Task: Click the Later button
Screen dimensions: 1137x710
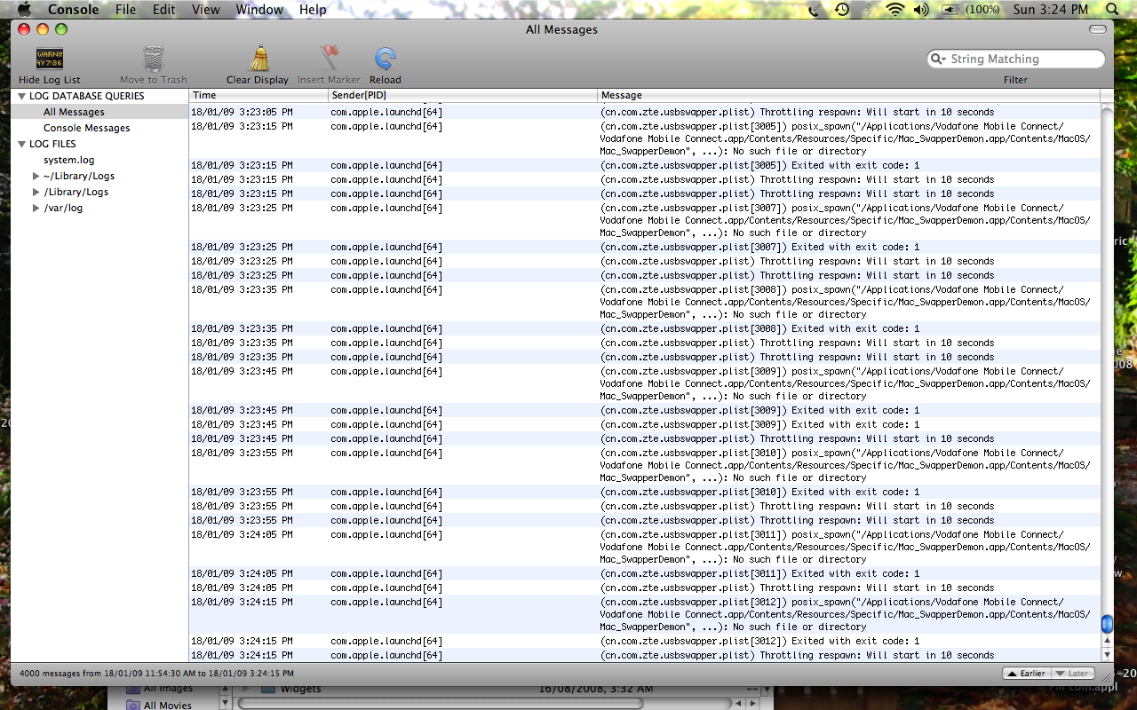Action: (x=1072, y=674)
